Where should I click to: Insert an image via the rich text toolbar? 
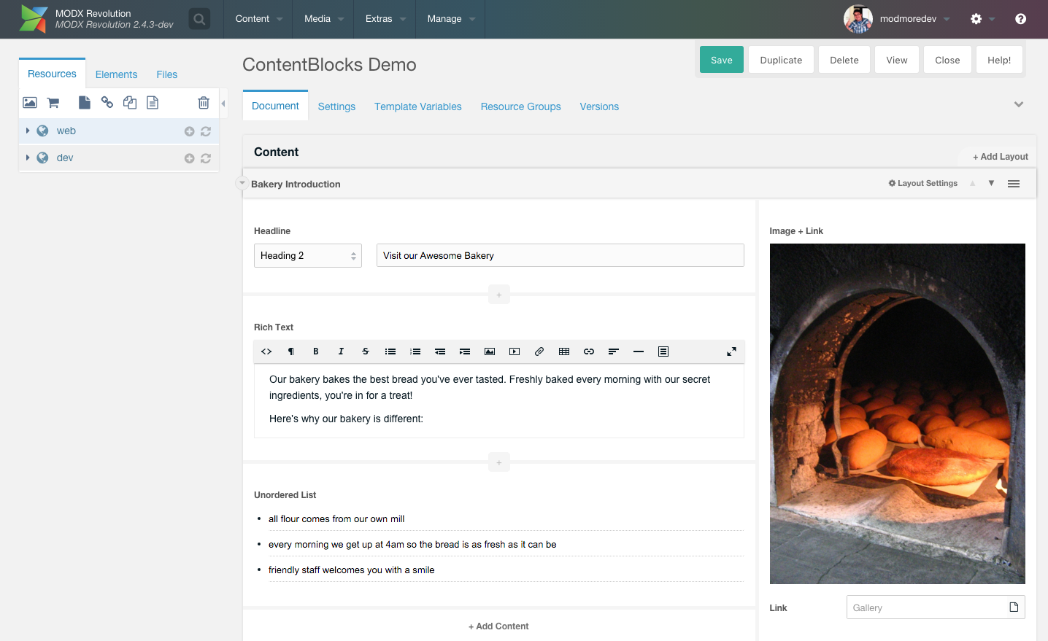tap(490, 351)
